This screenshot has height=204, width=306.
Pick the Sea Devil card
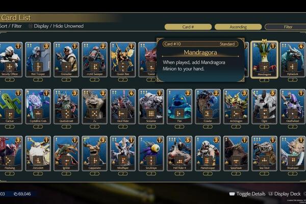264,154
